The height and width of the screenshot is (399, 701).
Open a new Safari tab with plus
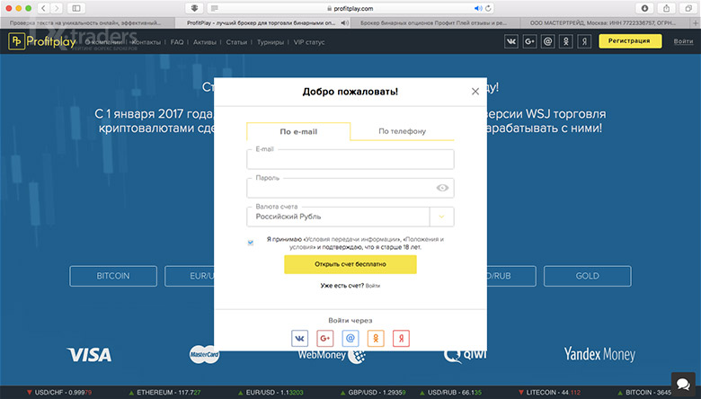(696, 22)
